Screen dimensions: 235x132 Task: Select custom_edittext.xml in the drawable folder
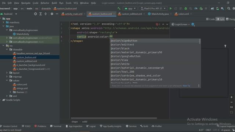pyautogui.click(x=26, y=61)
